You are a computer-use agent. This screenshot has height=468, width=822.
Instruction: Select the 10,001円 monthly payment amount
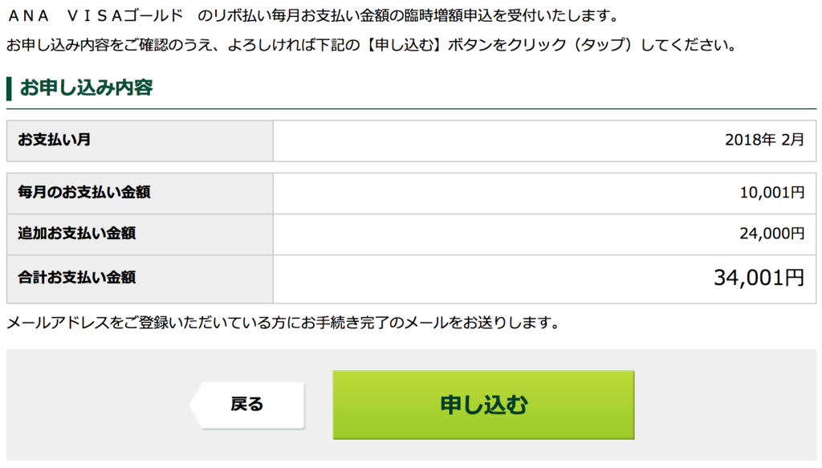[771, 193]
